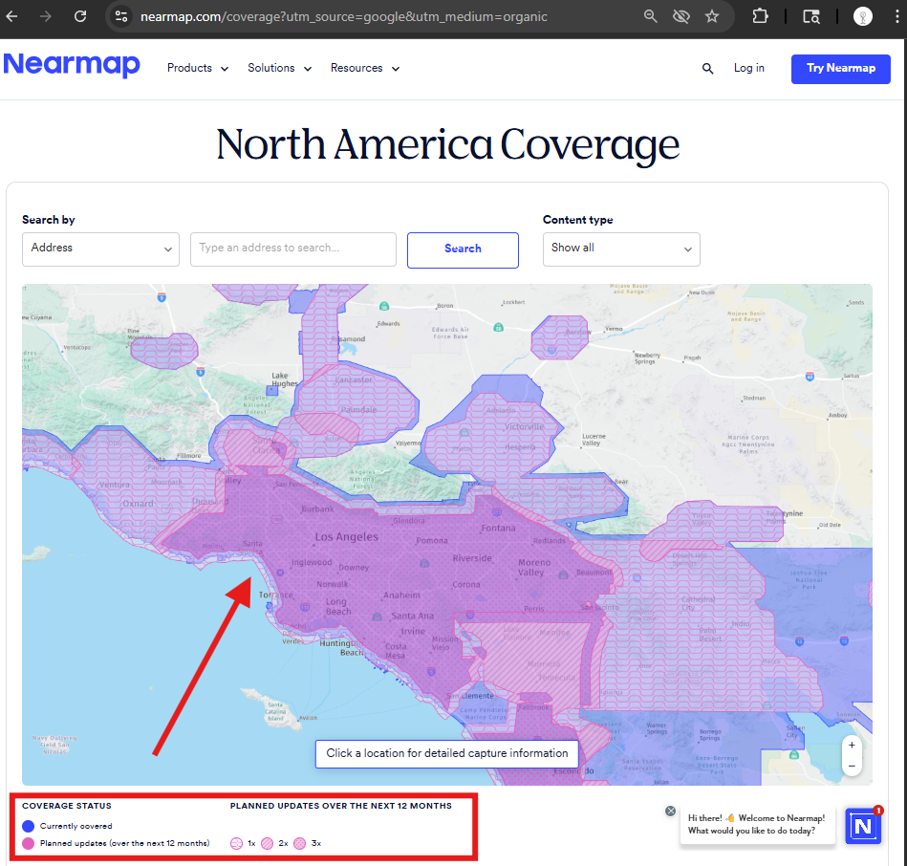This screenshot has height=866, width=907.
Task: Click the Nearmap logo
Action: click(x=72, y=65)
